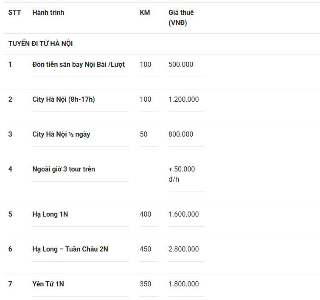Click the 450 KM distance cell
The height and width of the screenshot is (300, 320).
[145, 249]
